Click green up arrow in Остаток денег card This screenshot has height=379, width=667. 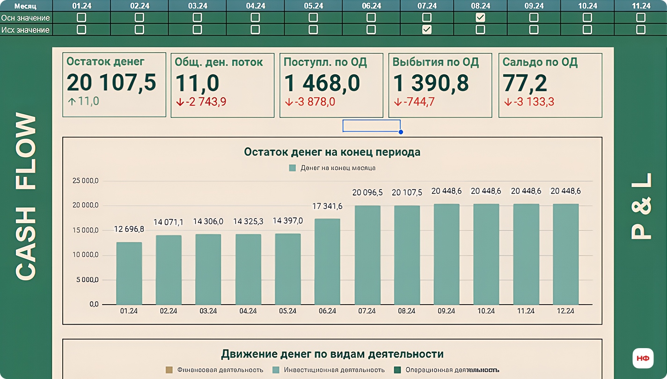coord(71,102)
